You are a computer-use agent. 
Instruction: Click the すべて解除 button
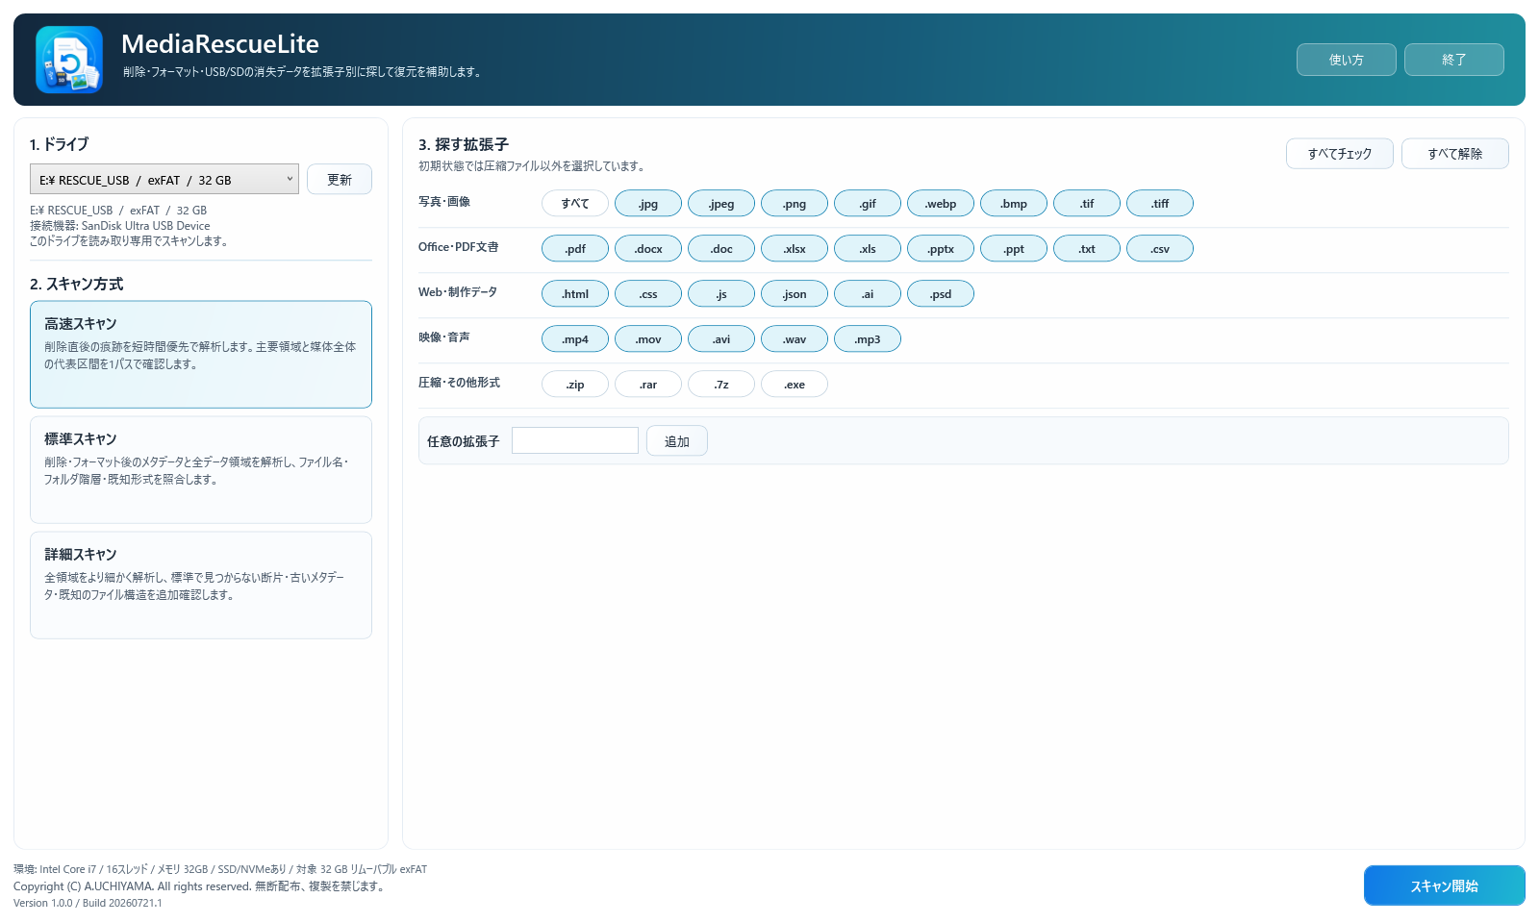pyautogui.click(x=1455, y=154)
